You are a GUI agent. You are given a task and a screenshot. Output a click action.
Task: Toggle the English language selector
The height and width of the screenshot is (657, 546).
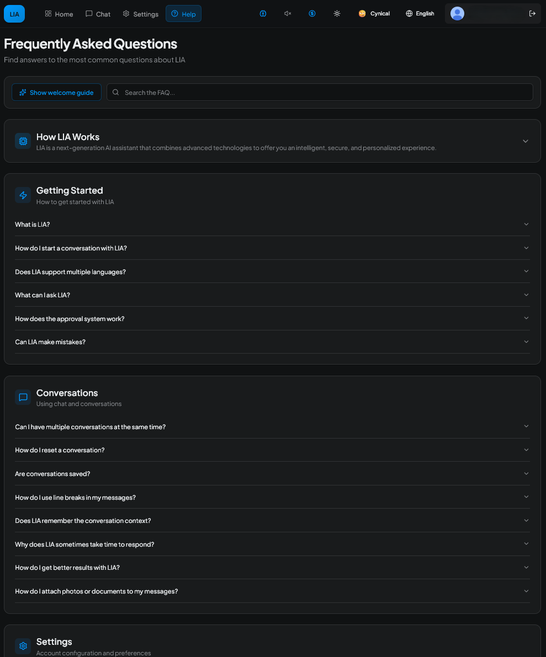coord(420,13)
